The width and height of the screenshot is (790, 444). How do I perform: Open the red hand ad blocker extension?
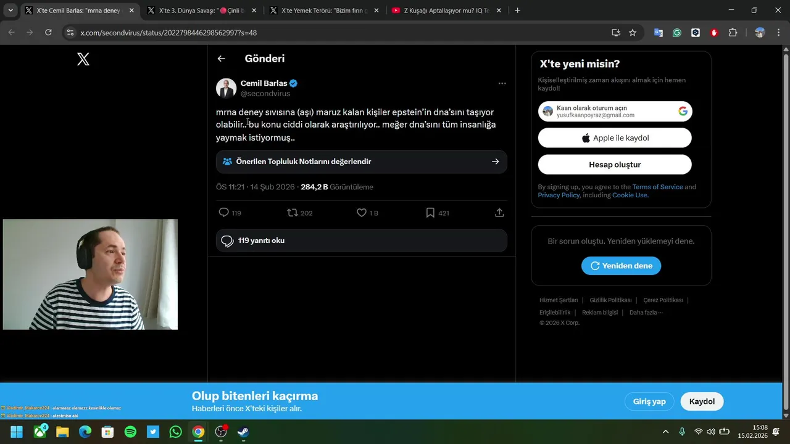[714, 33]
